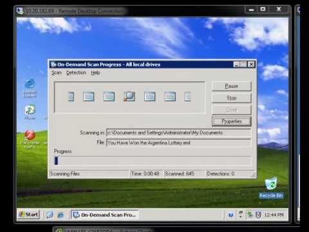The image size is (309, 232).
Task: Open the Start menu
Action: 28,215
